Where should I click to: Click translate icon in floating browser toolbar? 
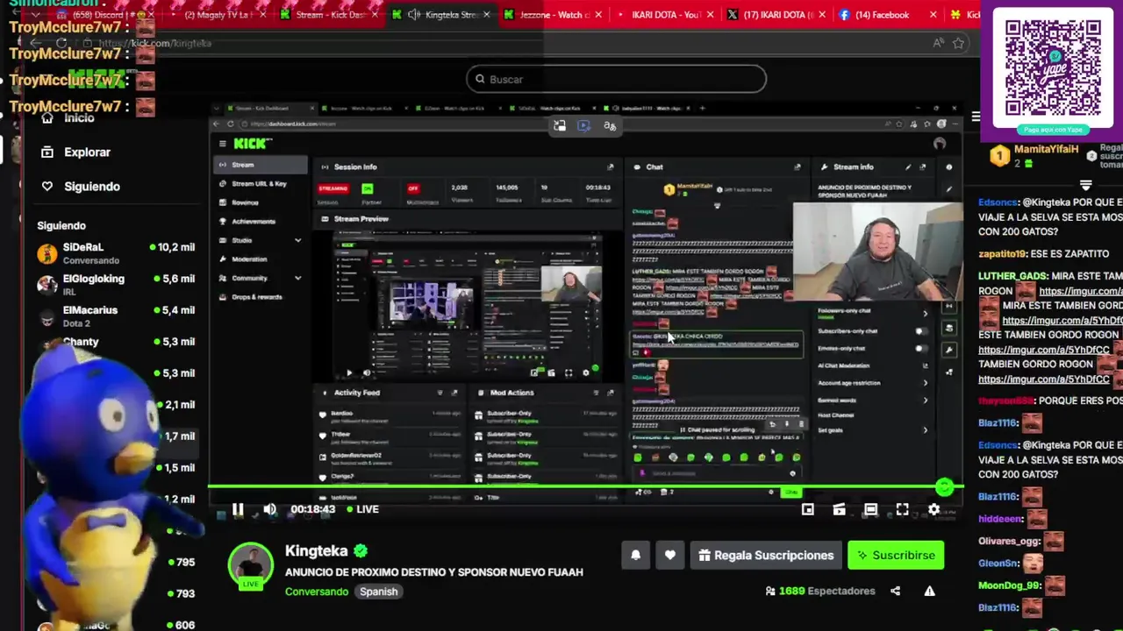(x=610, y=126)
